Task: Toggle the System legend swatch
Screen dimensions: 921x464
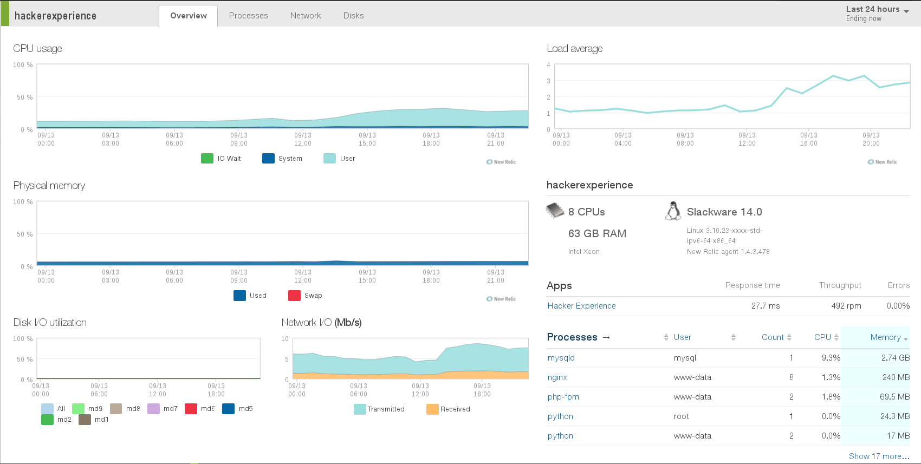Action: point(268,158)
